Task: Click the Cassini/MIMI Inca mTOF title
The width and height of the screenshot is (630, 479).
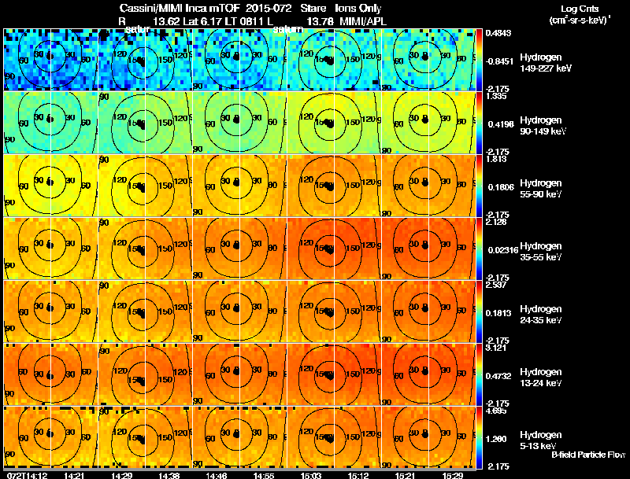Action: click(180, 9)
